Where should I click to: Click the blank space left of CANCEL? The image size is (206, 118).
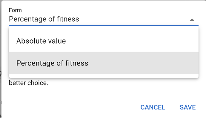tap(71, 107)
